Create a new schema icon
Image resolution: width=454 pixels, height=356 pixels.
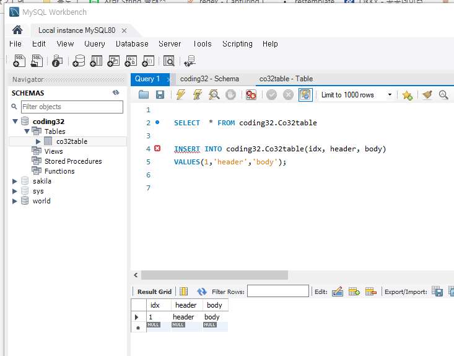point(79,61)
